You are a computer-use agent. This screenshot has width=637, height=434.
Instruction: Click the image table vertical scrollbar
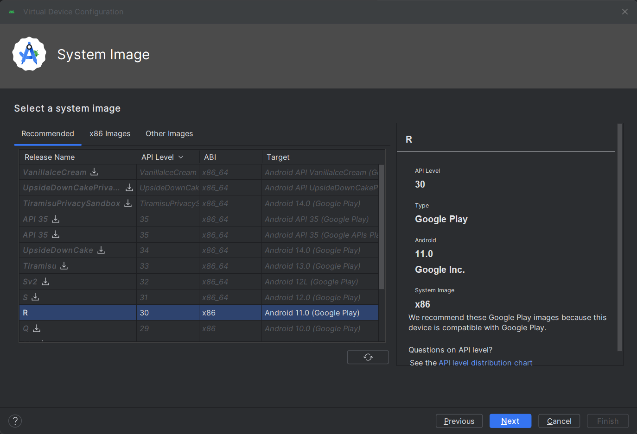coord(382,227)
